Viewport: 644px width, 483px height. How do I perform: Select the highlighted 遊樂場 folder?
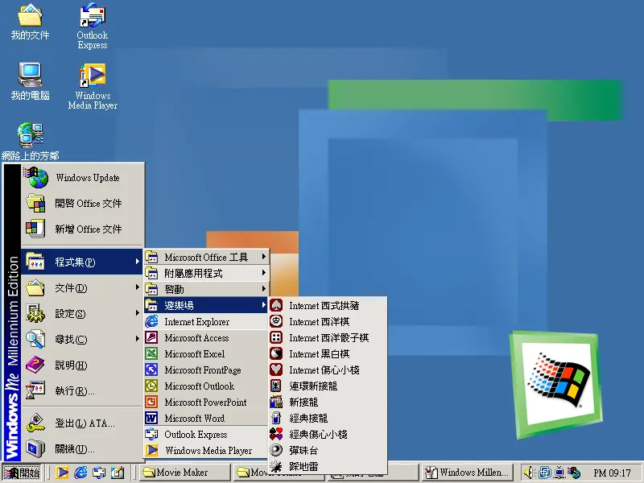click(x=206, y=305)
